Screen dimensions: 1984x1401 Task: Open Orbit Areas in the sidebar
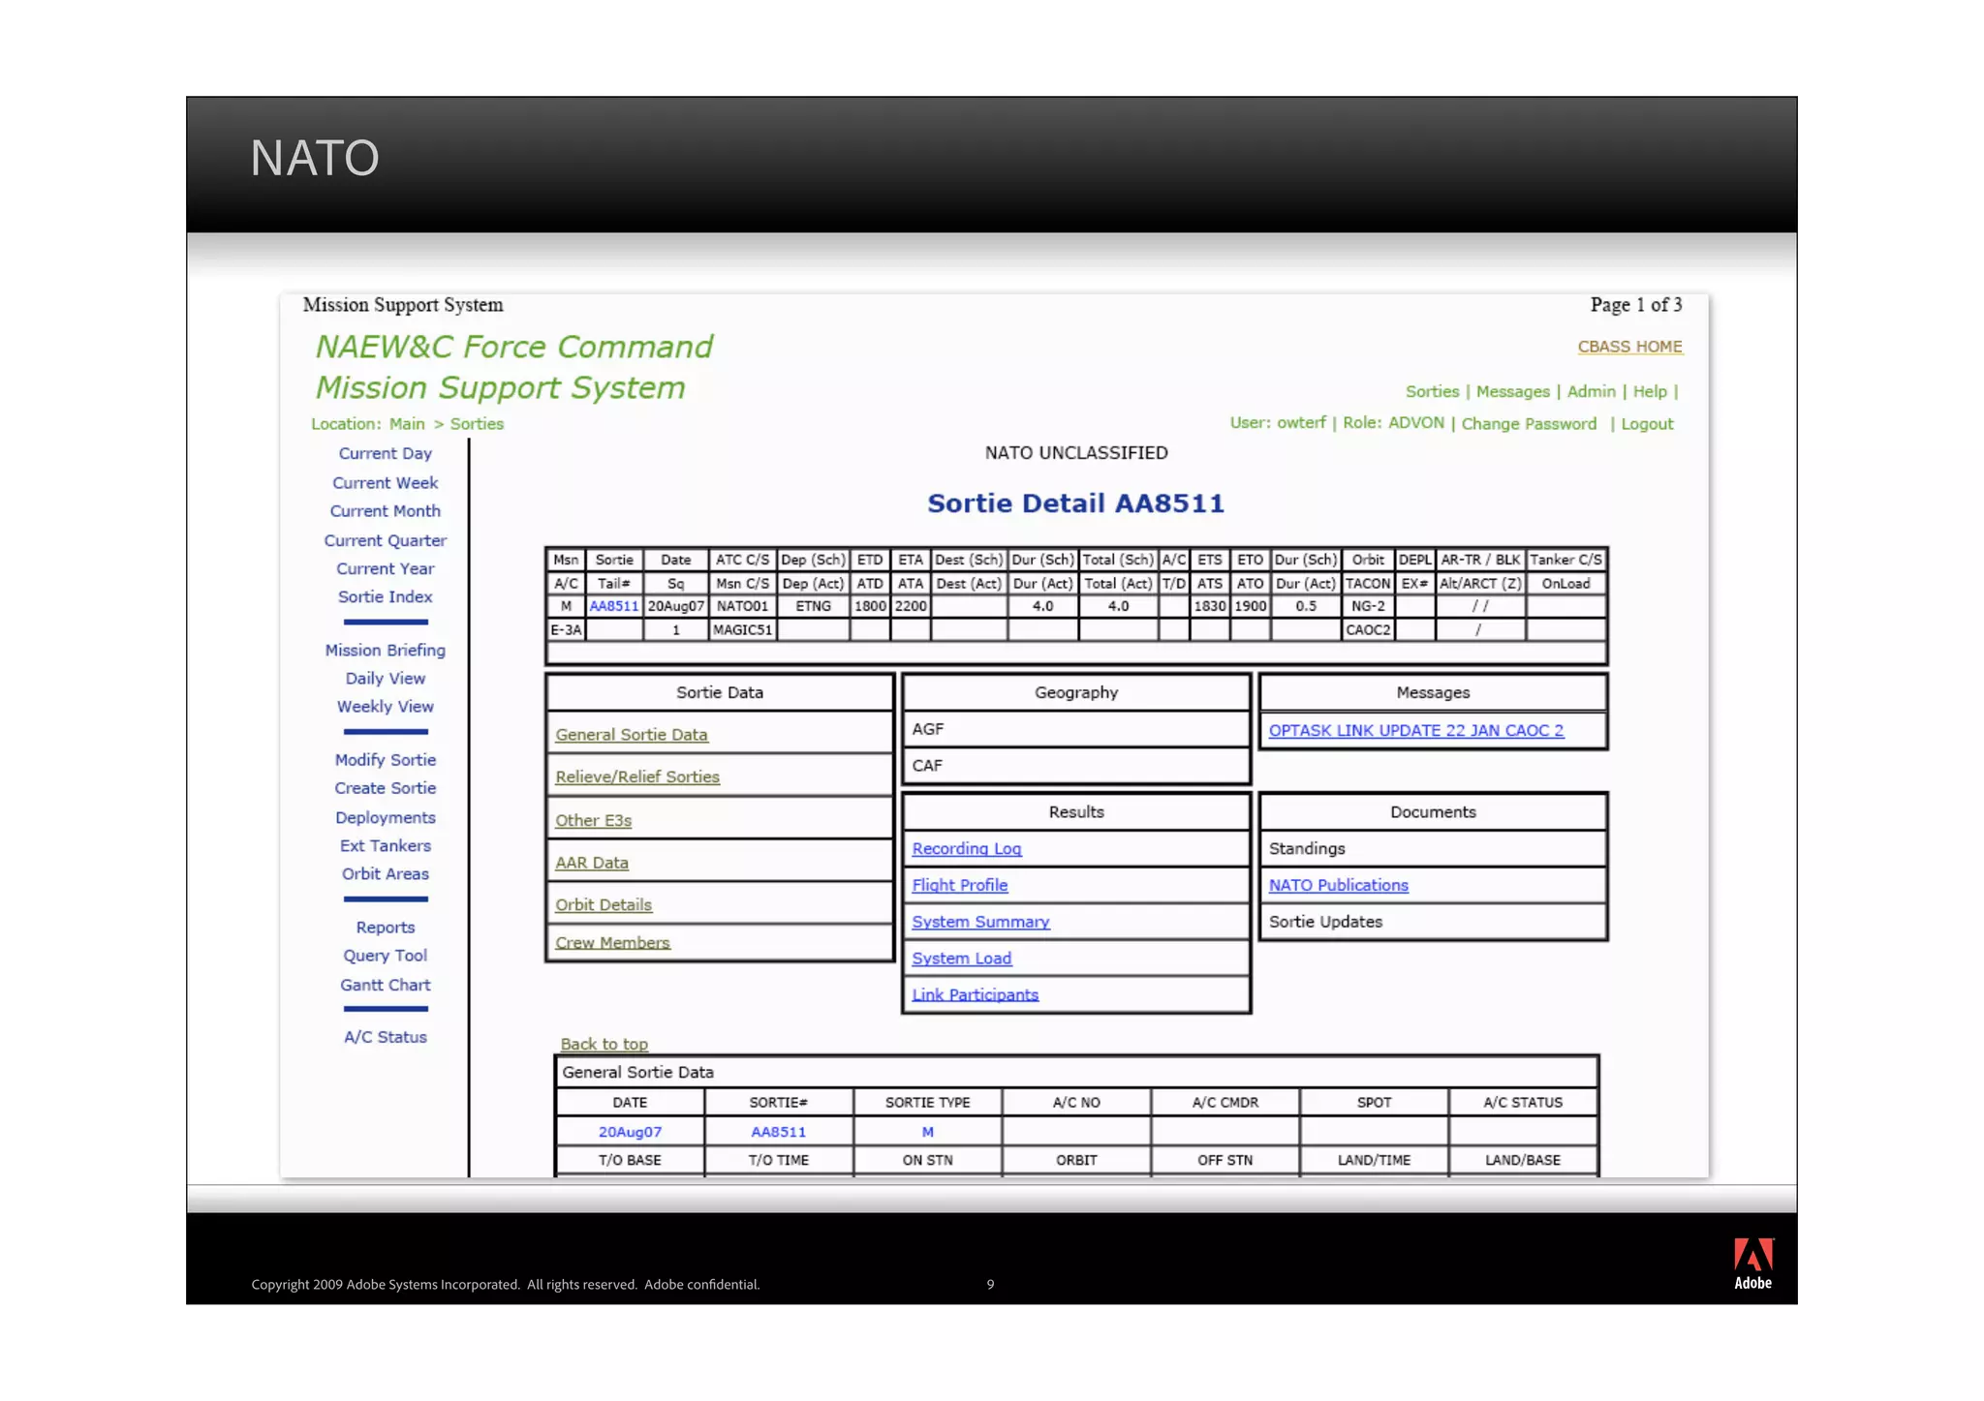coord(385,873)
